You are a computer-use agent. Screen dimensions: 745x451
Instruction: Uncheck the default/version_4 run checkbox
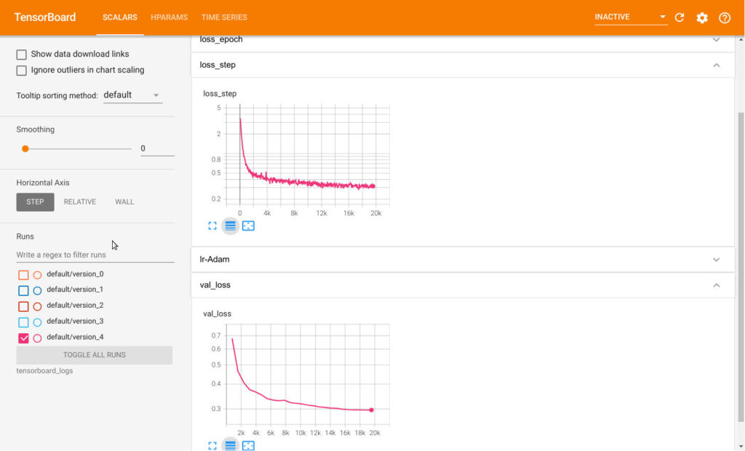coord(23,338)
